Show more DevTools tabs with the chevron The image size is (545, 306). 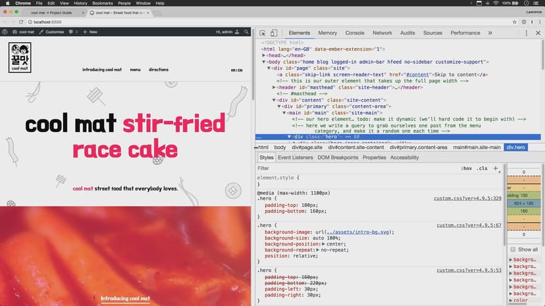pos(489,33)
